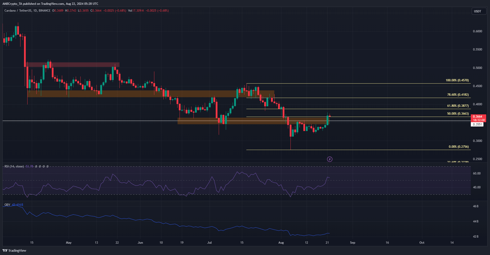490x255 pixels.
Task: Open the USDT currency selector
Action: (479, 11)
